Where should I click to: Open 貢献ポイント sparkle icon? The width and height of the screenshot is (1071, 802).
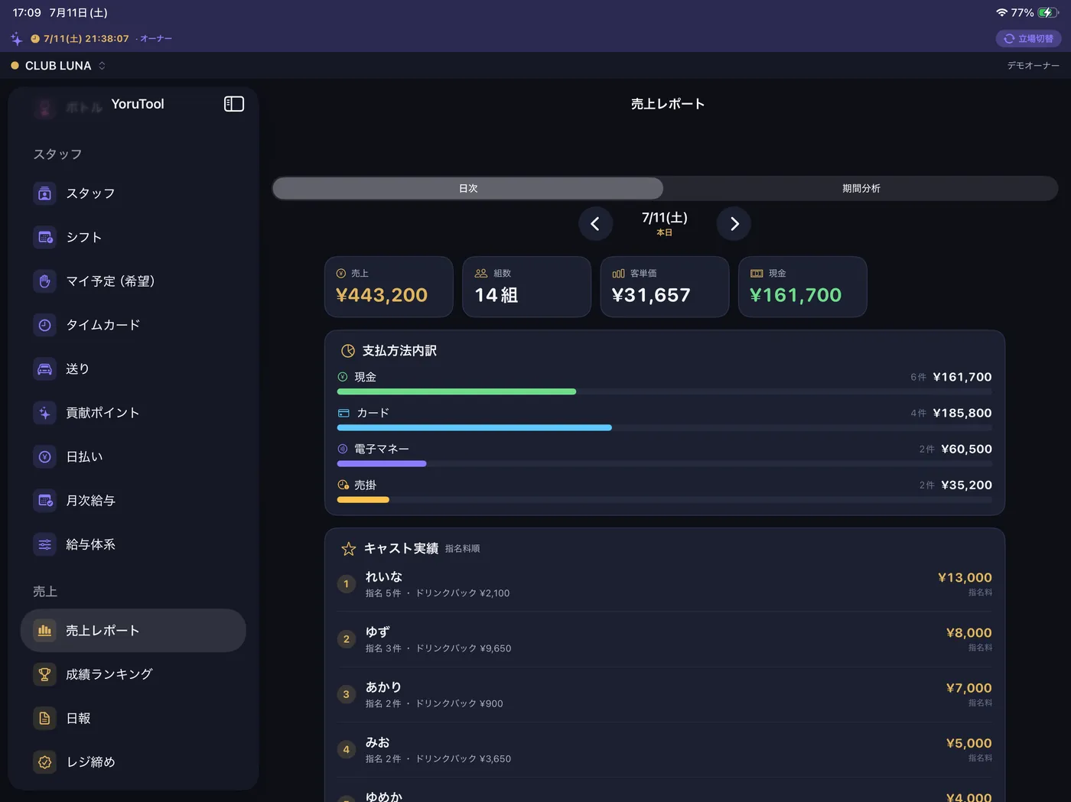[x=45, y=413]
